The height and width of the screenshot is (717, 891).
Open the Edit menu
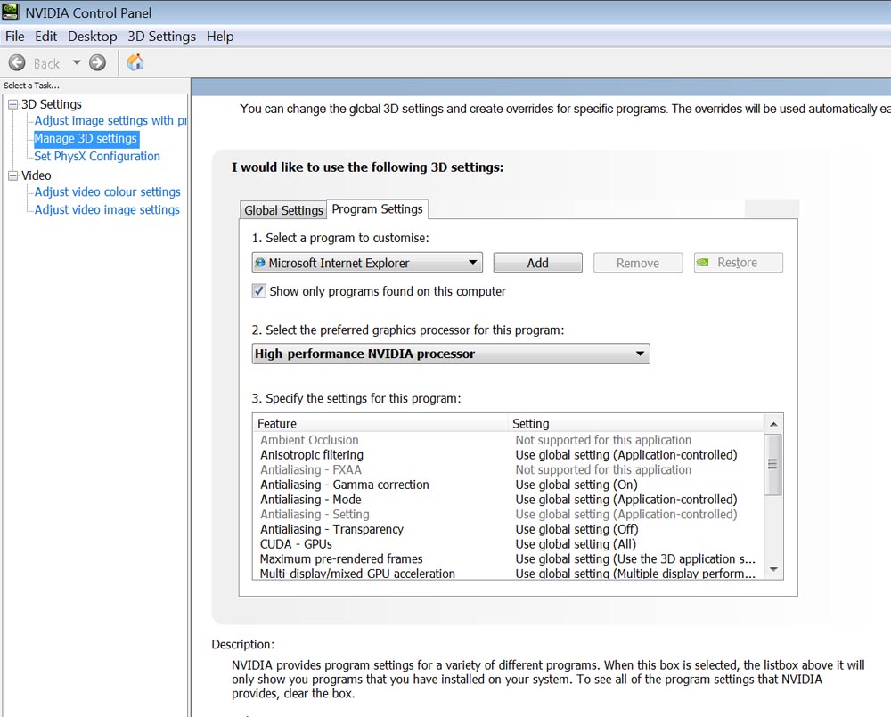[46, 37]
